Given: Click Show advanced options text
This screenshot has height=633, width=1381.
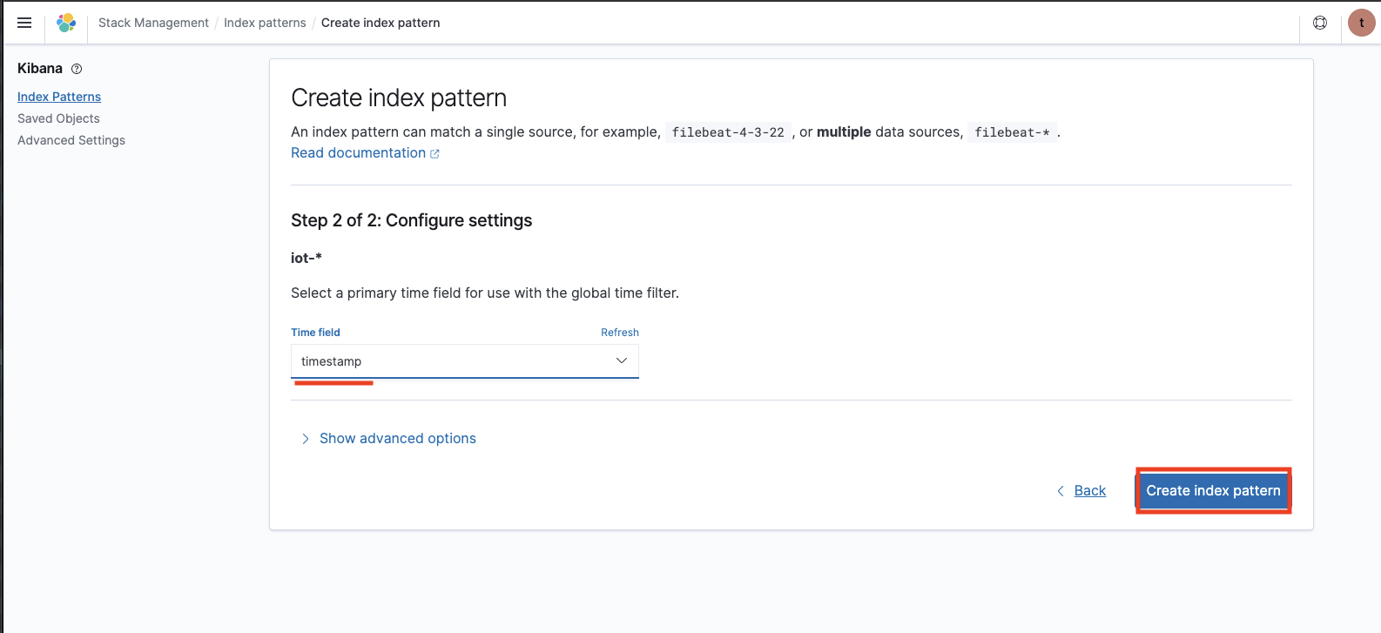Looking at the screenshot, I should click(x=398, y=439).
